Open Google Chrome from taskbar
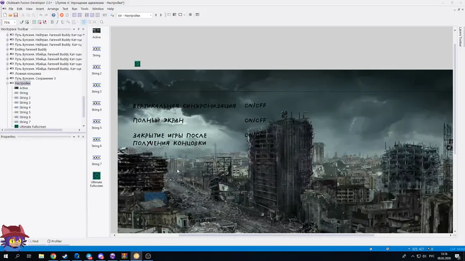 [x=53, y=256]
